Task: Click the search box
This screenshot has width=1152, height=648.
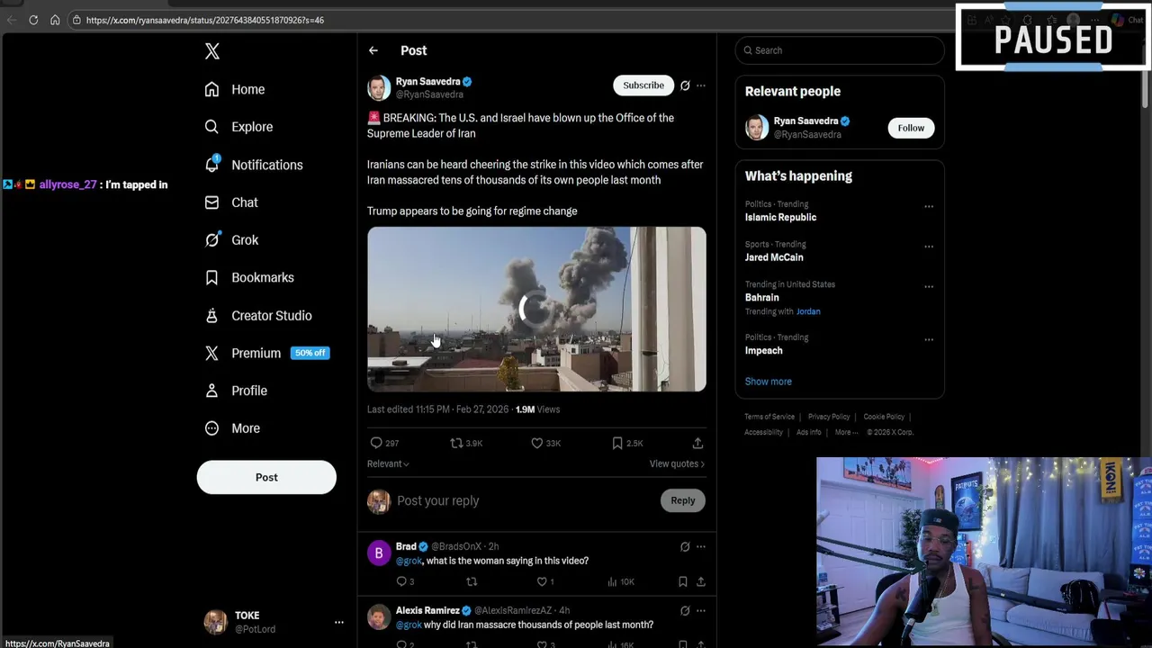Action: (839, 50)
